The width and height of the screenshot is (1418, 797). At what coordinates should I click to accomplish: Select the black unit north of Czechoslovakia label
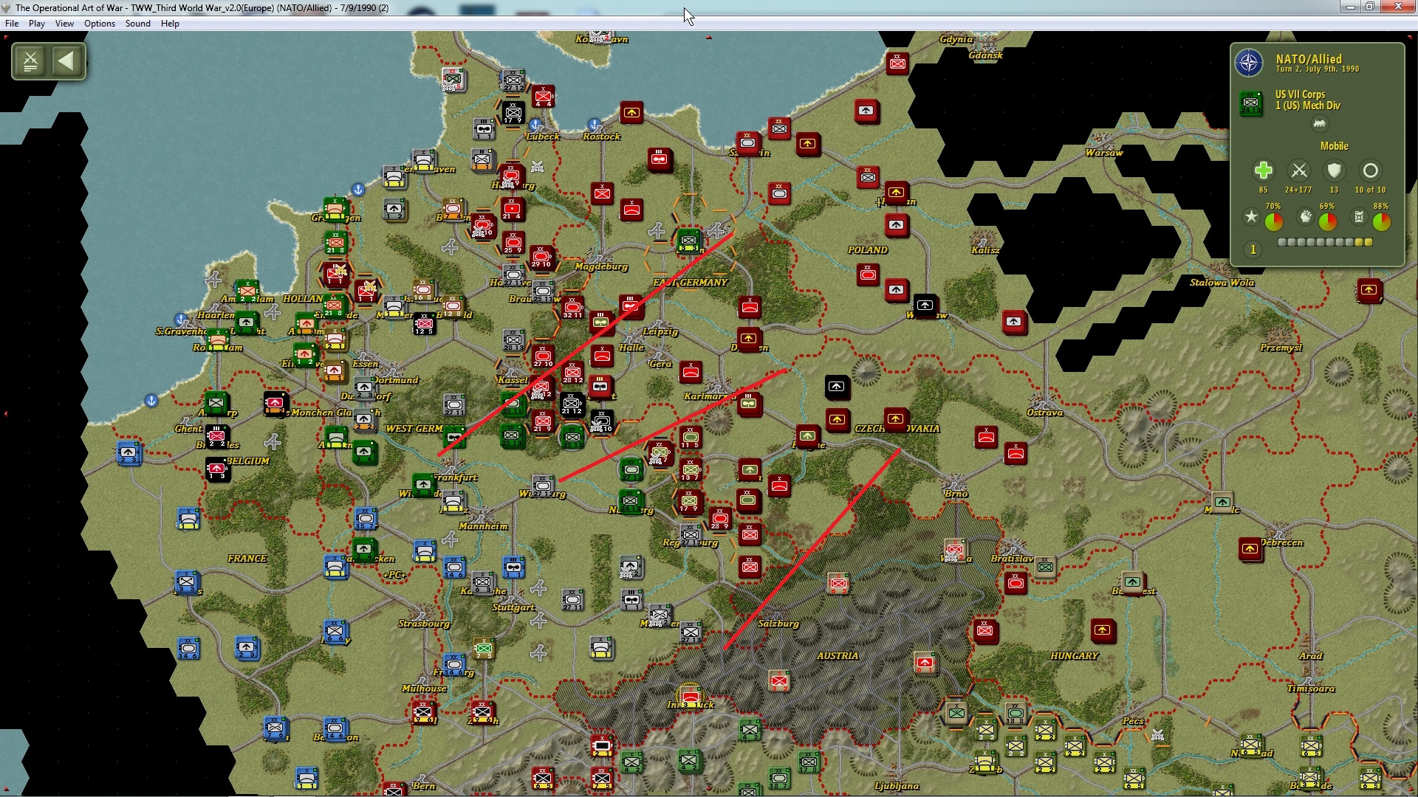(x=836, y=387)
